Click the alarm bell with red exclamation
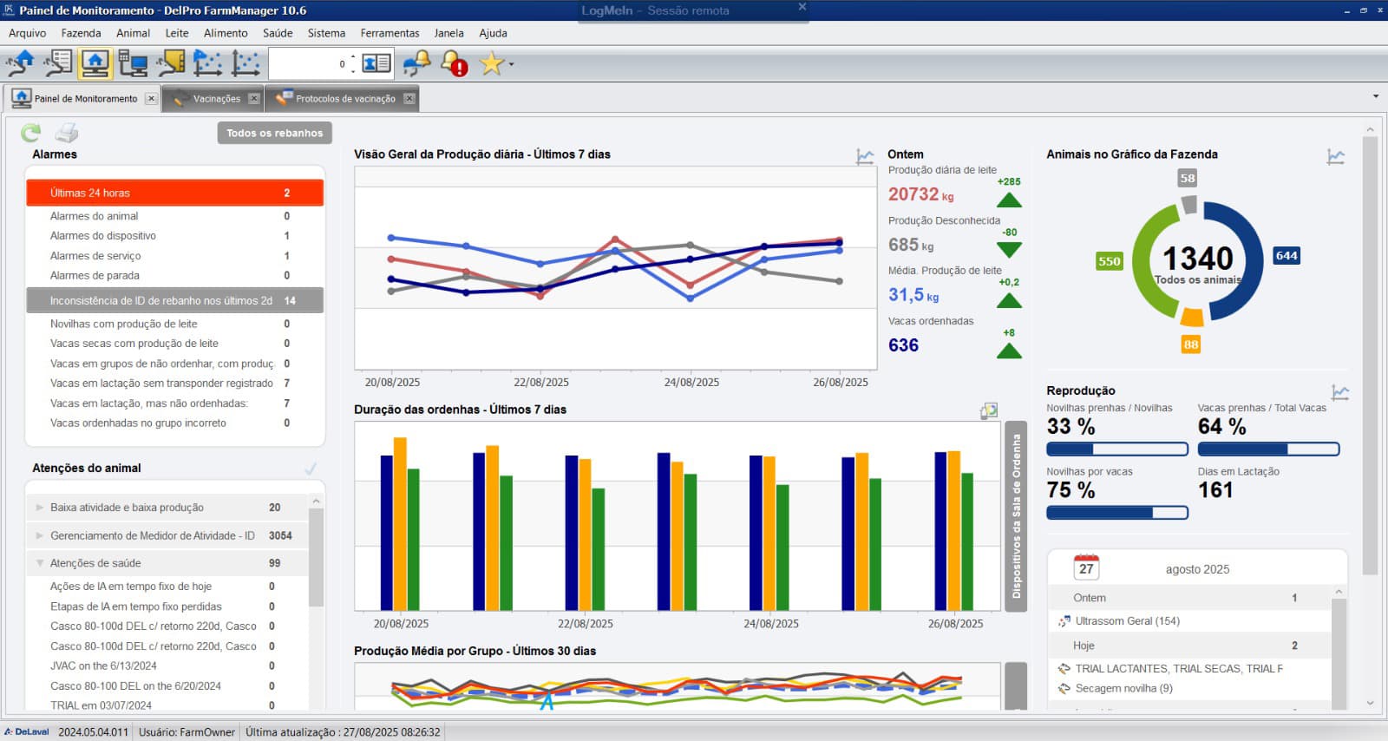 click(x=454, y=63)
